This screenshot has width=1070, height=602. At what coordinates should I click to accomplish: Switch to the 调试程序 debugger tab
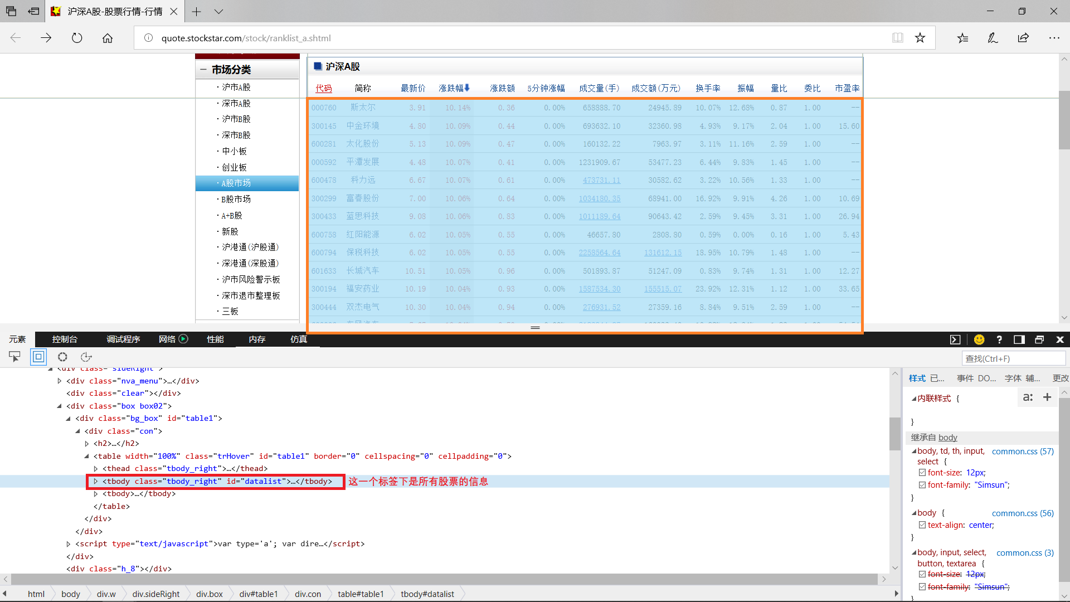coord(123,339)
